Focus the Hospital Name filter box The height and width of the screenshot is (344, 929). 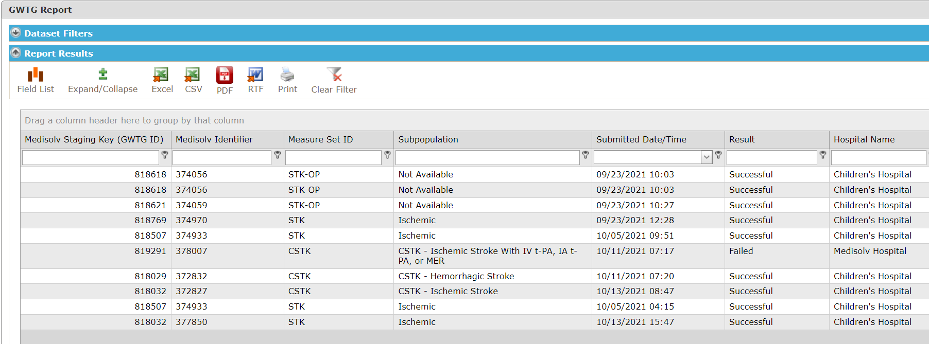879,157
